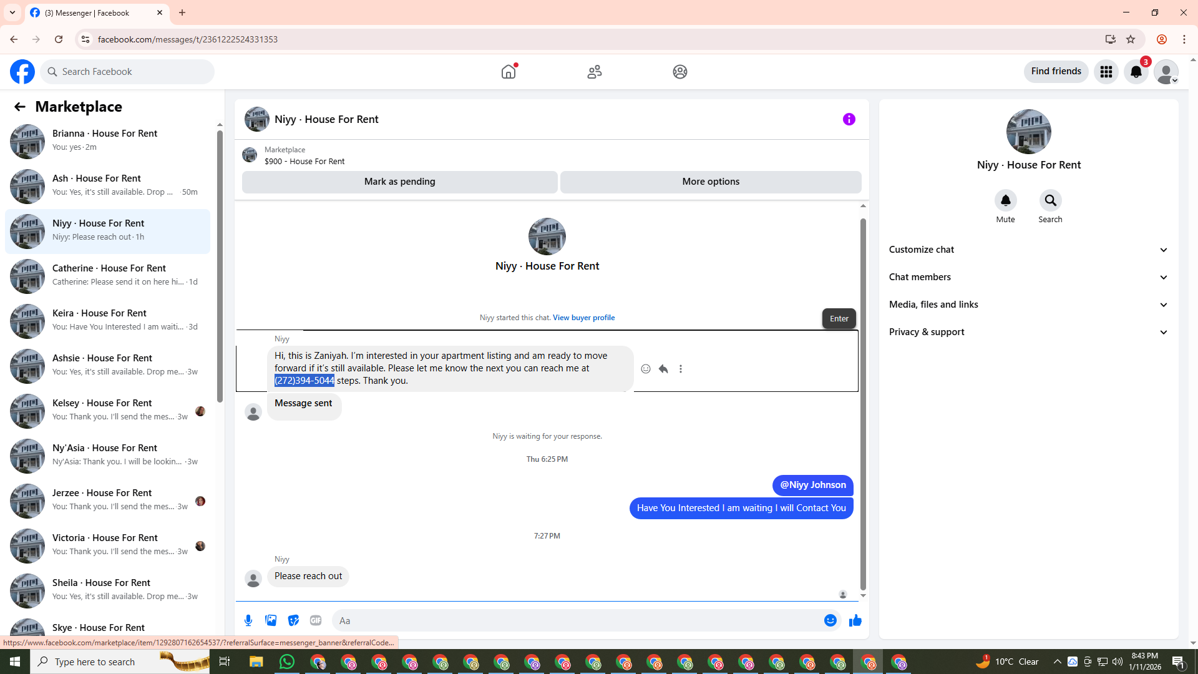Click the chat list scrollbar
The height and width of the screenshot is (674, 1198).
click(x=220, y=266)
